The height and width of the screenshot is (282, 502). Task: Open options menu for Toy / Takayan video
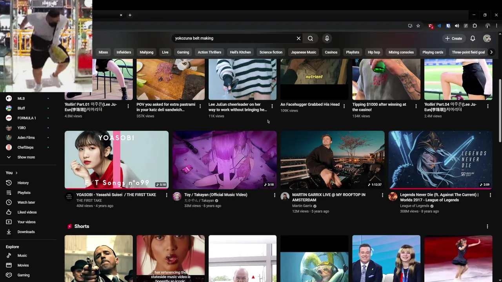tap(275, 195)
